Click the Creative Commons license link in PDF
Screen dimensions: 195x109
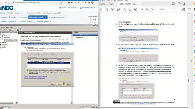click(144, 104)
